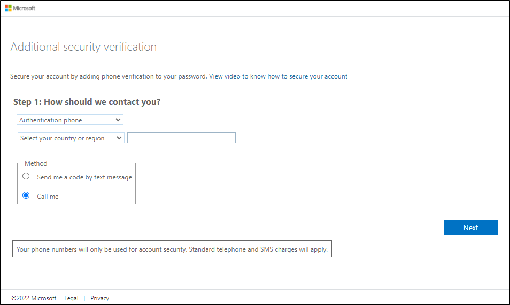Click the Method group label
Screen dimensions: 510x305
pyautogui.click(x=36, y=163)
